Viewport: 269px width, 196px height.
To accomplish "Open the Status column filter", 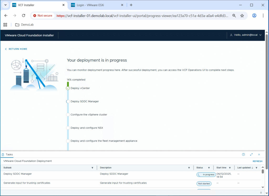I will point(209,168).
